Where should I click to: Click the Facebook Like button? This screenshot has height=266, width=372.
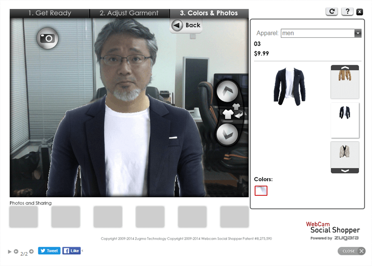pos(71,251)
